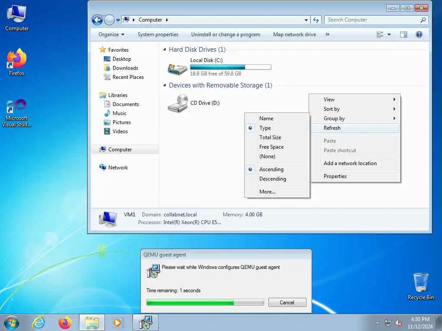
Task: Collapse the Hard Disk Drives group
Action: point(164,50)
